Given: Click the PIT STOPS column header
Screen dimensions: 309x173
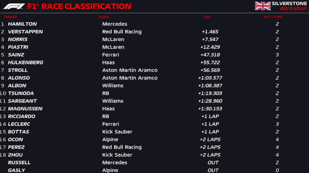Looking at the screenshot, I should 273,17.
